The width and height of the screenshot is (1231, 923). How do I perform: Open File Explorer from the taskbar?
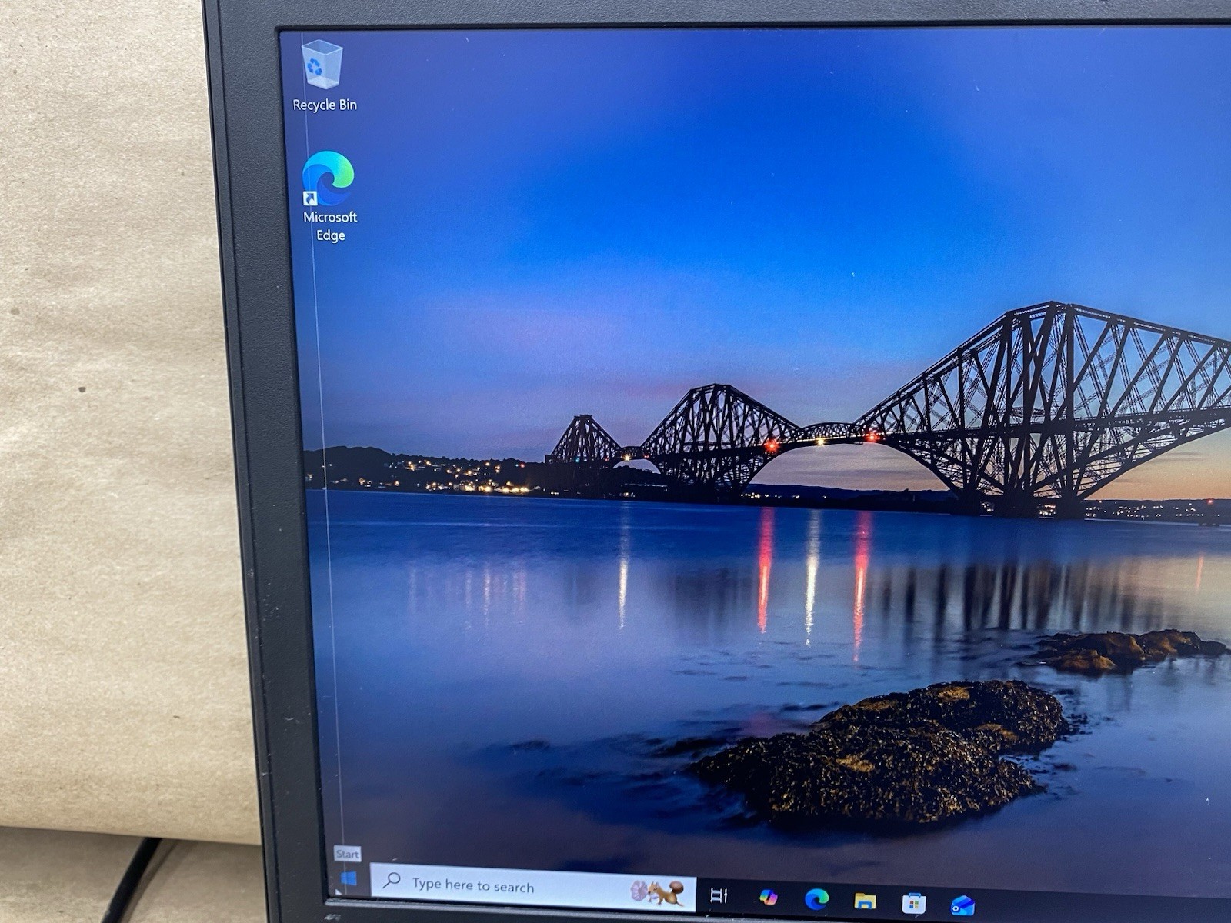coord(865,901)
